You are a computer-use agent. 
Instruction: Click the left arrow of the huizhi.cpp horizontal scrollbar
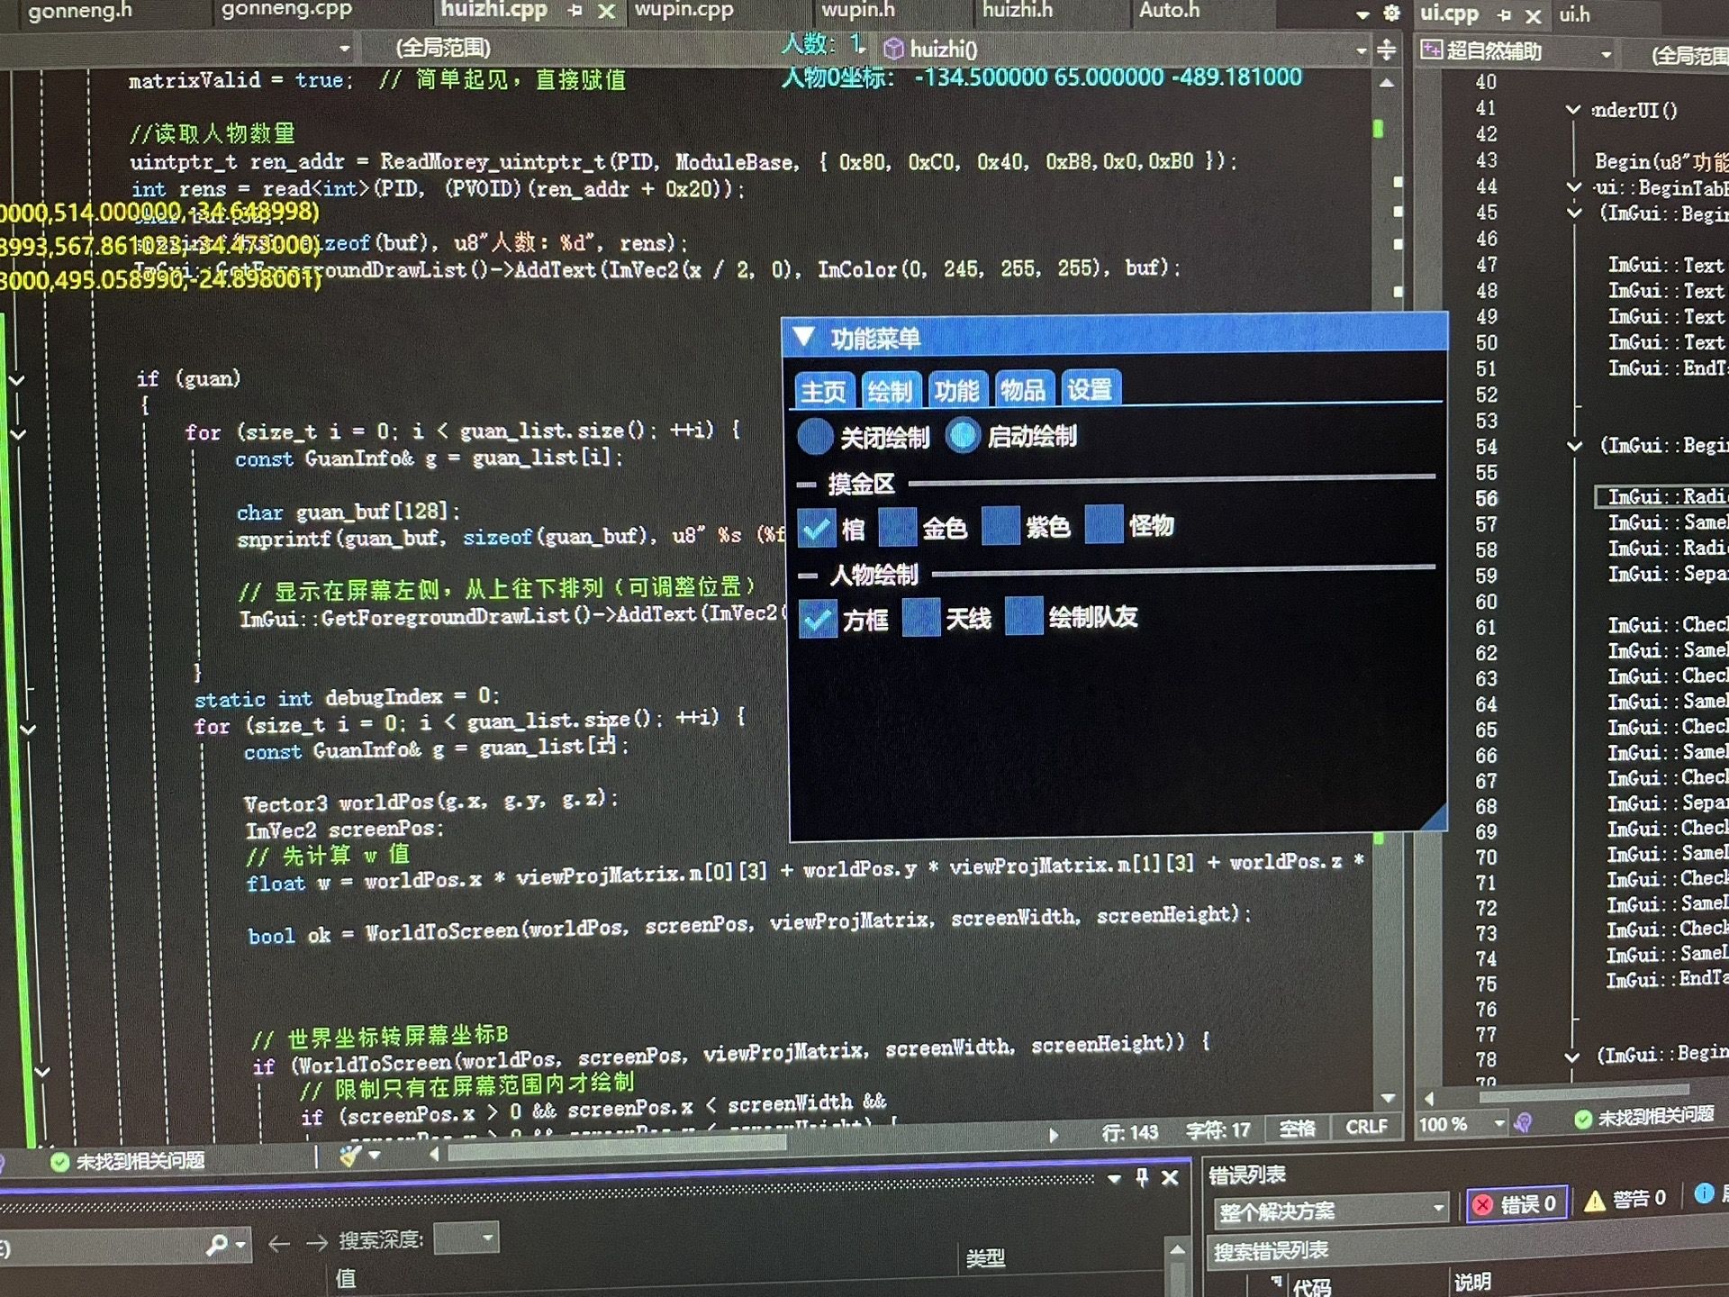[435, 1154]
